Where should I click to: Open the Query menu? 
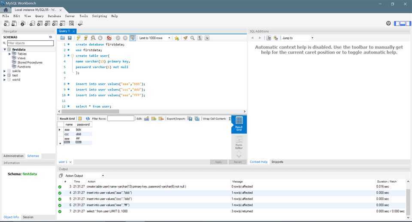(39, 16)
